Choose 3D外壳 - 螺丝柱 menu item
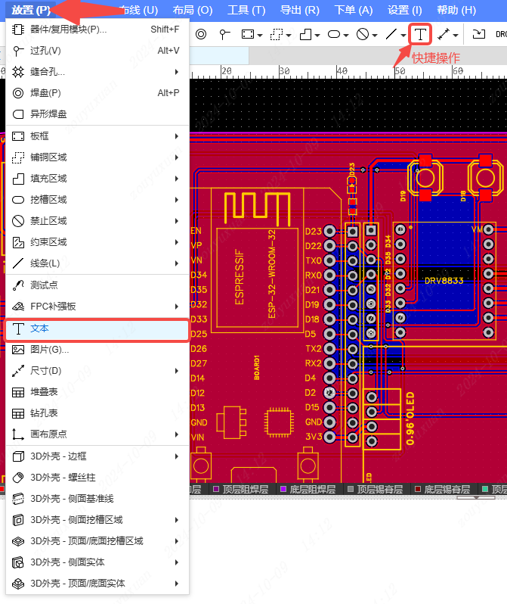 (x=97, y=478)
